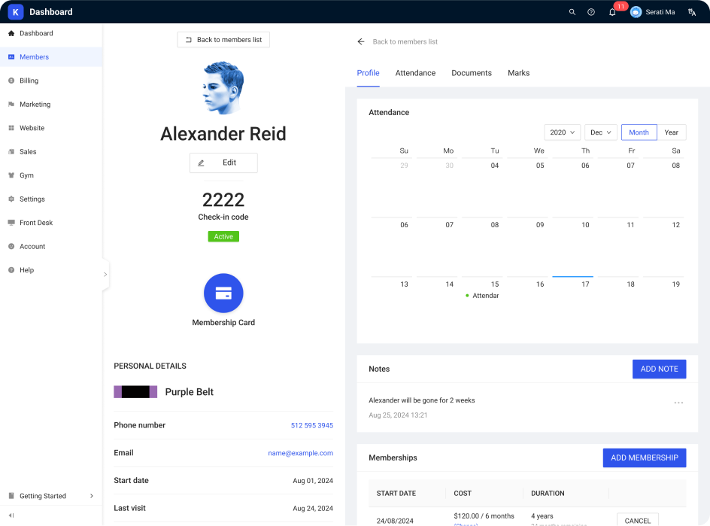The width and height of the screenshot is (710, 526).
Task: Click the ADD NOTE button
Action: [659, 369]
